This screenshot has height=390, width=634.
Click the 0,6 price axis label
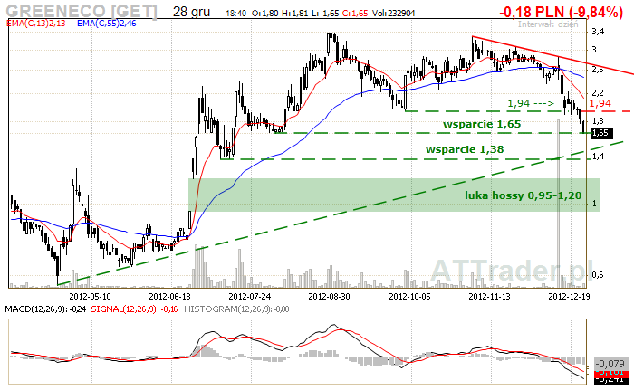598,275
